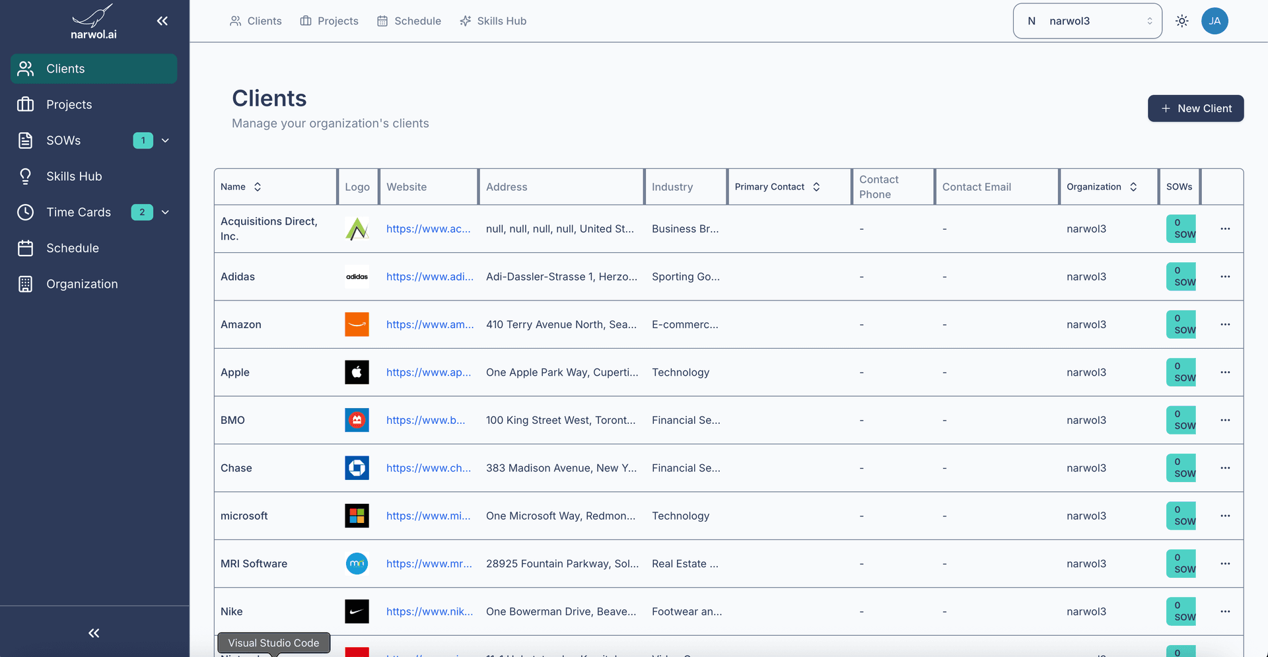Open Schedule in the sidebar
Image resolution: width=1268 pixels, height=657 pixels.
(x=94, y=248)
